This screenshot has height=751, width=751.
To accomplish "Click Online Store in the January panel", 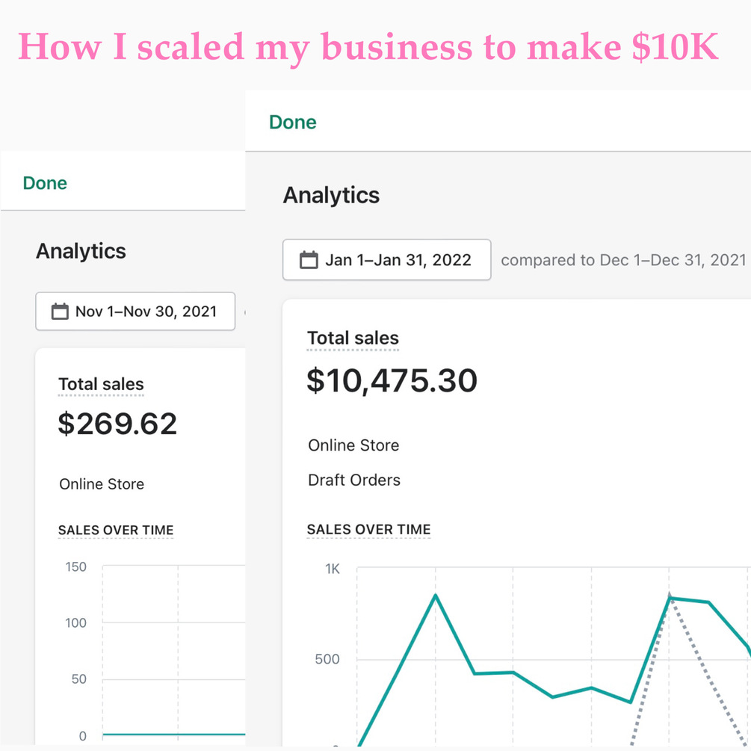I will pos(353,445).
